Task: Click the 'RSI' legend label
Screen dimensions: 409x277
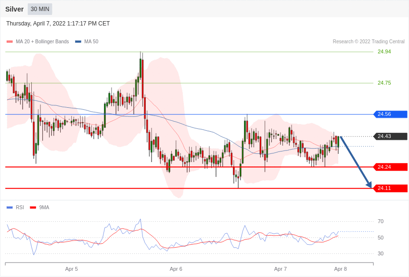Action: 20,207
